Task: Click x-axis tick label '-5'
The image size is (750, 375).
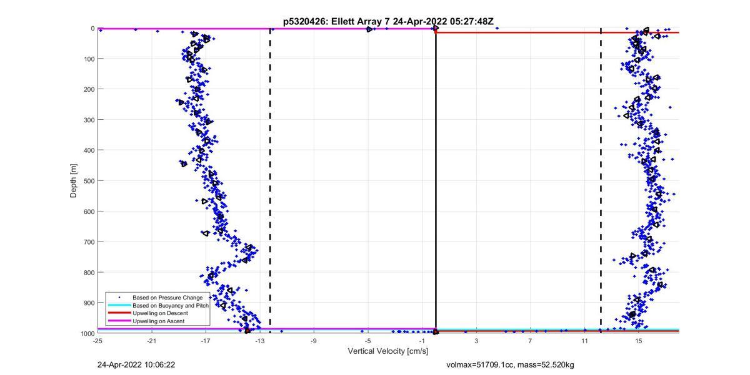Action: coord(368,341)
